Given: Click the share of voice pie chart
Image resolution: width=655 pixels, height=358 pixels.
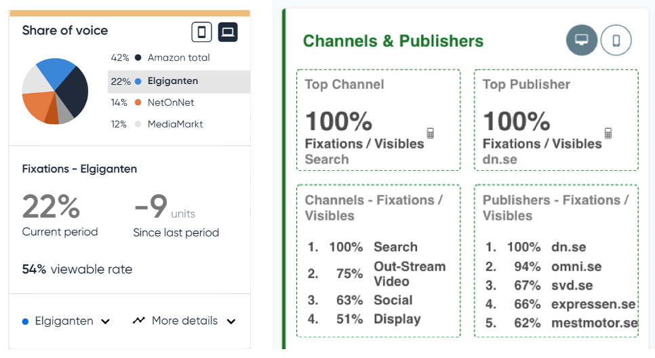Looking at the screenshot, I should (55, 92).
